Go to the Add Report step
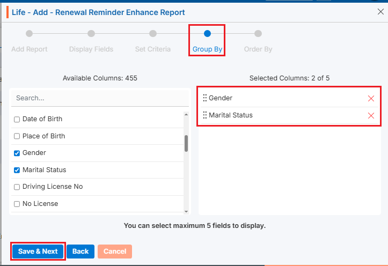Viewport: 388px width, 266px height. (x=29, y=34)
